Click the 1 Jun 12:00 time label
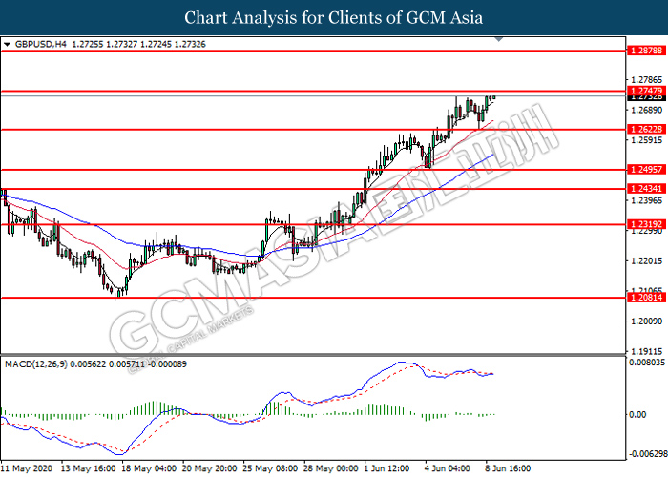 (387, 468)
